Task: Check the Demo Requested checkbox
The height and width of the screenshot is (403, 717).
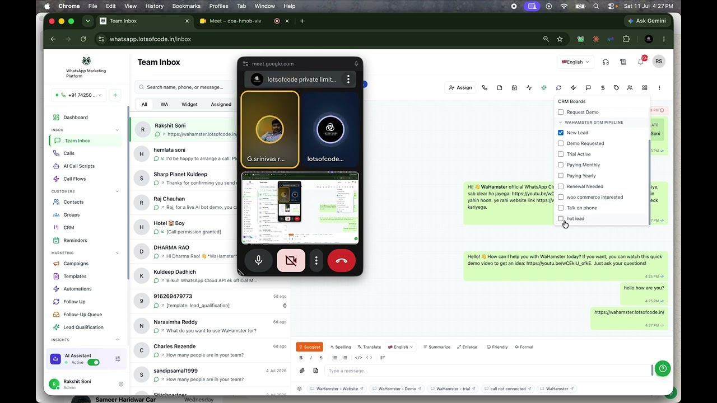Action: [x=561, y=143]
